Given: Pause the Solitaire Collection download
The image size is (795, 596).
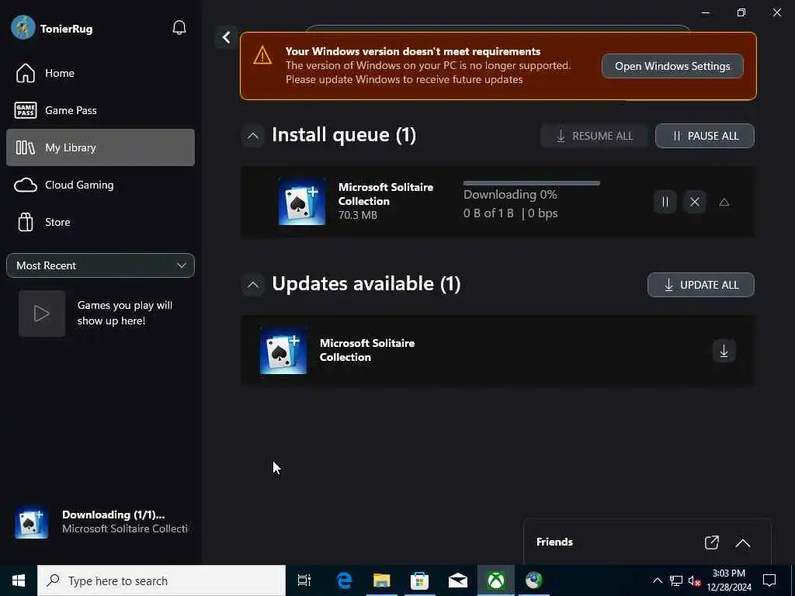Looking at the screenshot, I should (x=665, y=203).
